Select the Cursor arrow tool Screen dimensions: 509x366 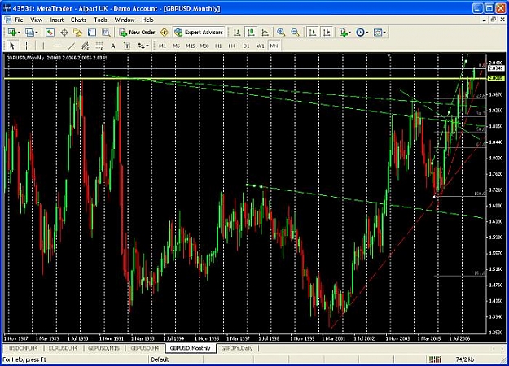click(x=12, y=46)
